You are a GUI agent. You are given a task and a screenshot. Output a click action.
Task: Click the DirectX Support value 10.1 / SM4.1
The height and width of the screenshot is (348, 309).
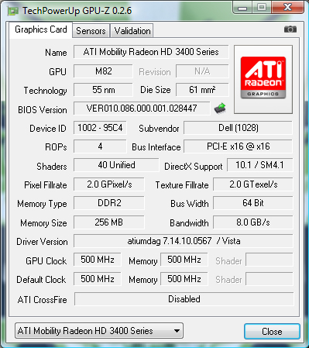pos(259,165)
